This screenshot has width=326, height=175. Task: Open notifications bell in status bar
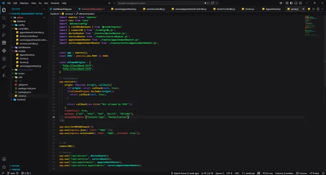pyautogui.click(x=323, y=173)
